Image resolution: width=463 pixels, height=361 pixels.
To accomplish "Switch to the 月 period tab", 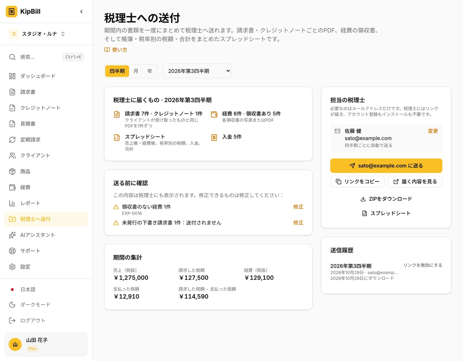I will [136, 71].
